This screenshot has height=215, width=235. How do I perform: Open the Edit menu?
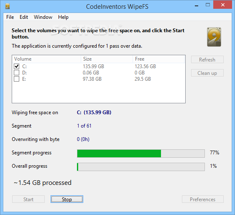(x=24, y=17)
